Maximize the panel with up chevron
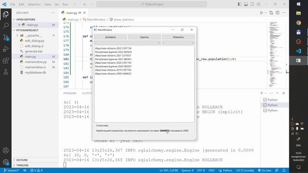Viewport: 308px width, 173px height. point(277,93)
